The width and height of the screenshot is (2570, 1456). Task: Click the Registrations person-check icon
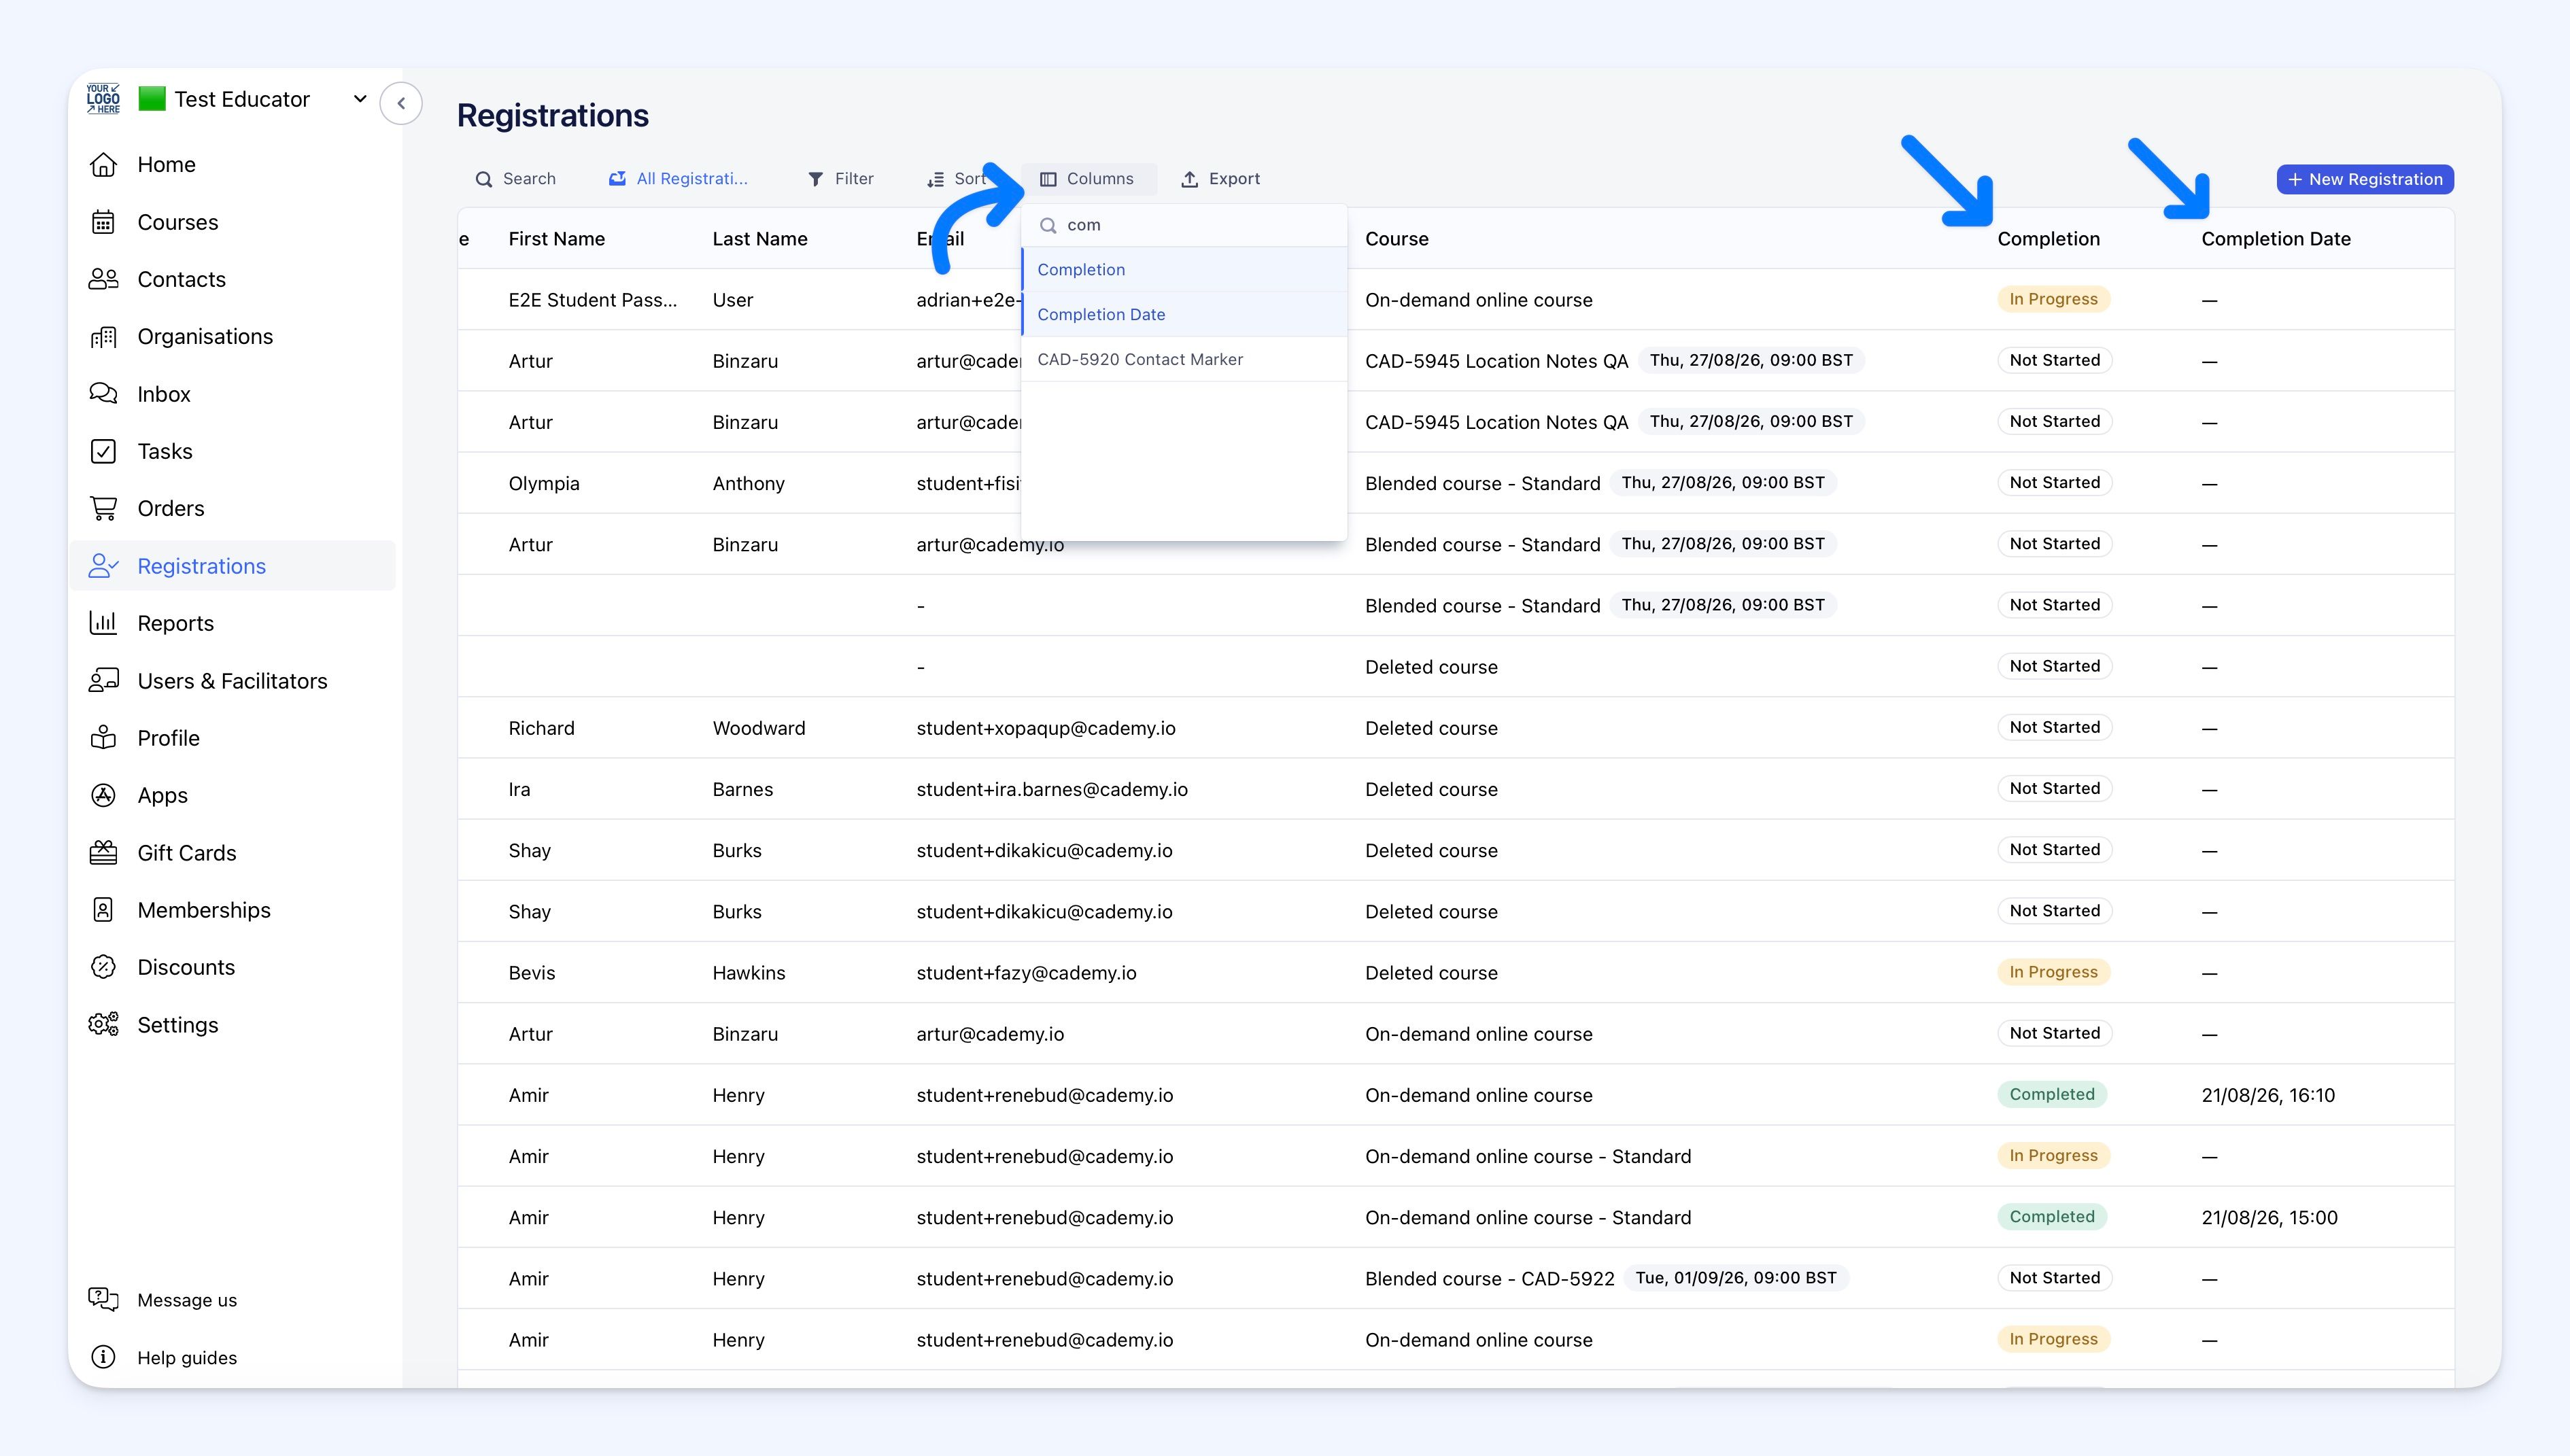(x=103, y=566)
